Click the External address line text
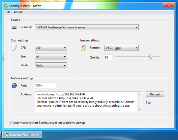178x140 pixels. [65, 98]
